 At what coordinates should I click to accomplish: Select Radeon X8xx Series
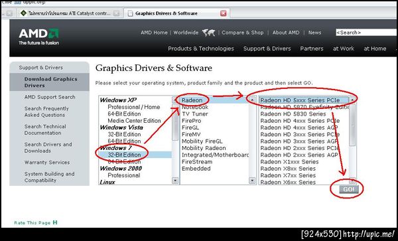pyautogui.click(x=288, y=169)
